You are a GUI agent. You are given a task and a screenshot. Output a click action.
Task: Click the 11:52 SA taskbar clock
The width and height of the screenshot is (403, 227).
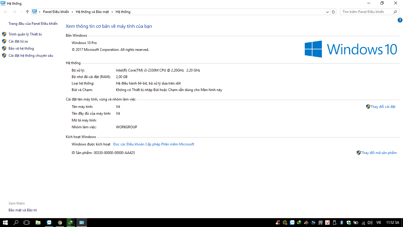[x=392, y=223]
